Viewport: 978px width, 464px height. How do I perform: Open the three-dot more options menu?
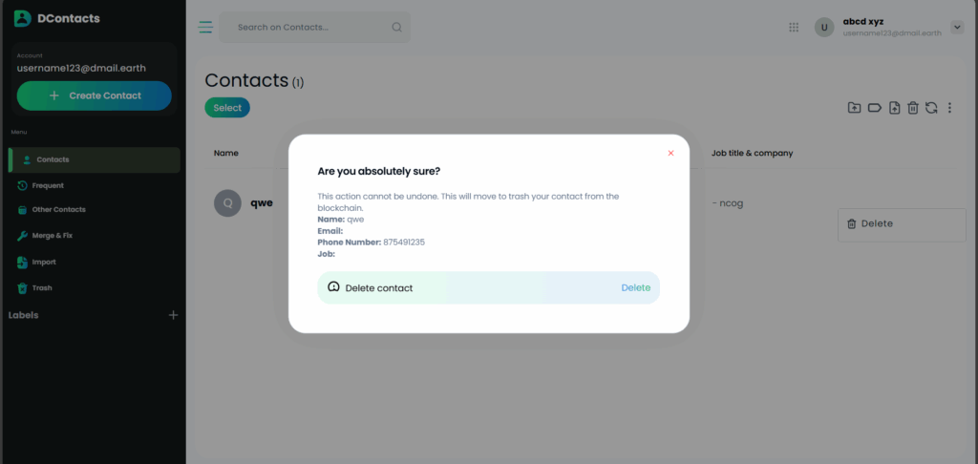[x=949, y=108]
